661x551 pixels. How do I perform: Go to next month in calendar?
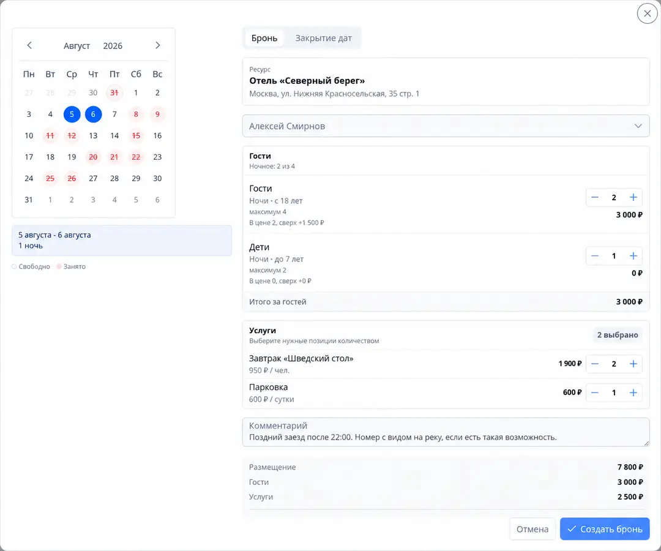point(158,45)
